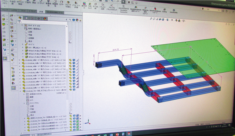Open the Costing tool in the ribbon
Viewport: 235px width, 136px height.
tap(164, 9)
